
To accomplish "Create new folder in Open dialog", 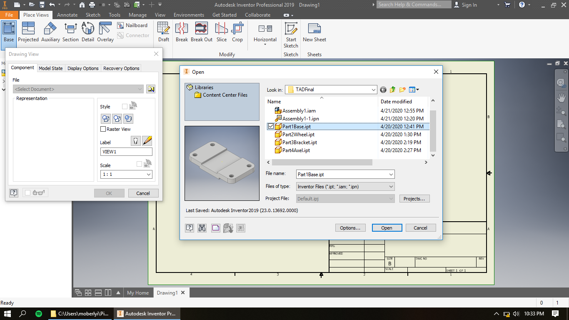I will (402, 90).
